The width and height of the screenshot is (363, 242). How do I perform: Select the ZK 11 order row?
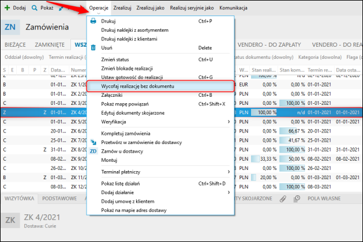(x=181, y=177)
